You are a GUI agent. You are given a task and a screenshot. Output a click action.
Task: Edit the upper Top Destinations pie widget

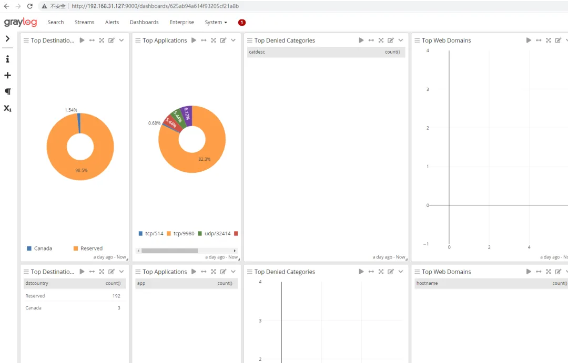pyautogui.click(x=111, y=40)
